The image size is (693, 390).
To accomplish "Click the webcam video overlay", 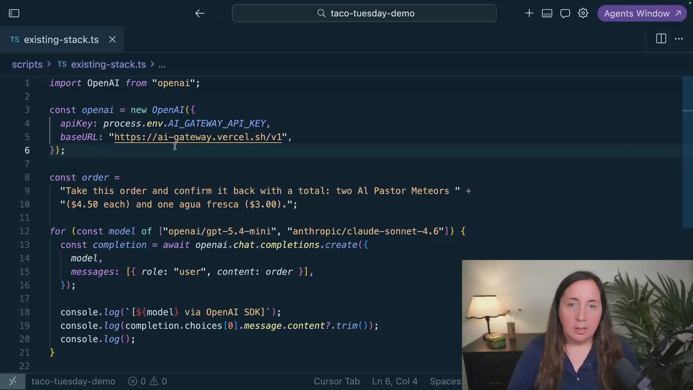I will 577,325.
